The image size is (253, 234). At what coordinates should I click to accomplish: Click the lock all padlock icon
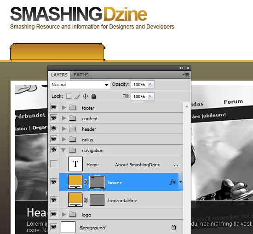[x=93, y=96]
